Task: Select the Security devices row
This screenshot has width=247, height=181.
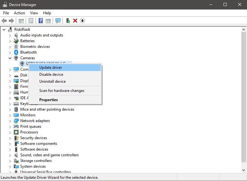Action: 34,138
